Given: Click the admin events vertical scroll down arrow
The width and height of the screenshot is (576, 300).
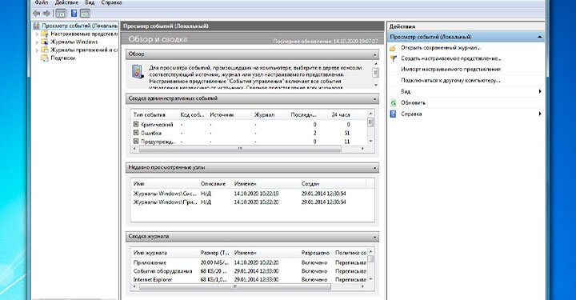Looking at the screenshot, I should click(x=370, y=141).
